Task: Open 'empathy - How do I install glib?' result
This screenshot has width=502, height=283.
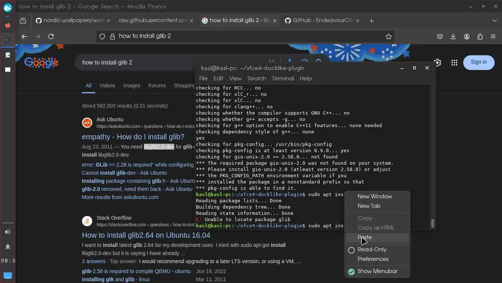Action: coord(133,137)
